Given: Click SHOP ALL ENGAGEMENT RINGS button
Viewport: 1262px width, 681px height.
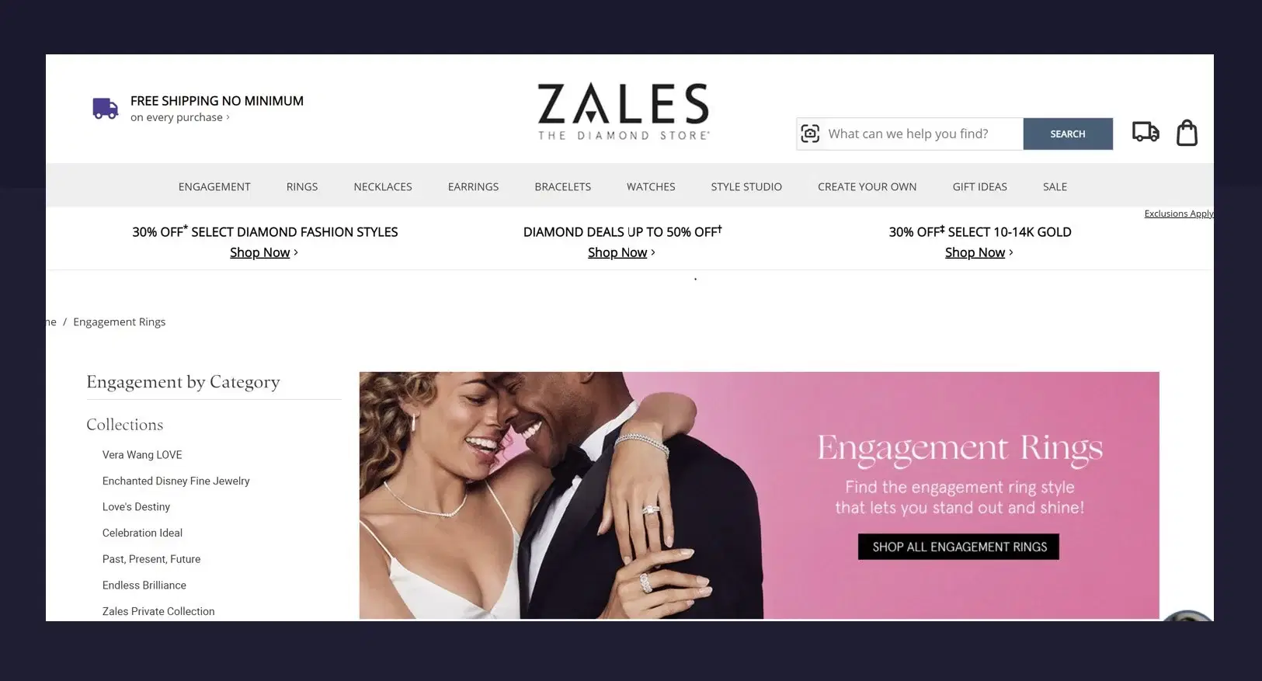Looking at the screenshot, I should pyautogui.click(x=959, y=547).
